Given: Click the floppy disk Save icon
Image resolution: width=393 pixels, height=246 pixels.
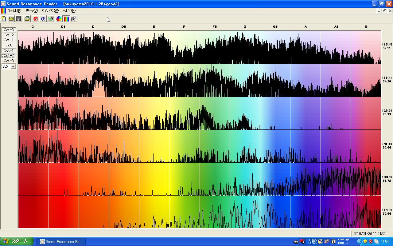Looking at the screenshot, I should point(18,19).
